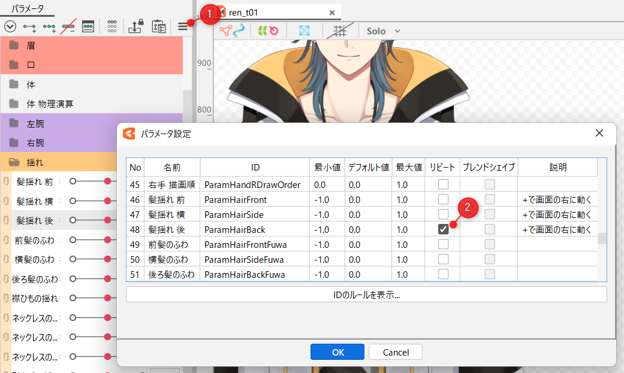This screenshot has height=373, width=624.
Task: Select 髪揺れ 後 name cell in row 48
Action: [172, 229]
